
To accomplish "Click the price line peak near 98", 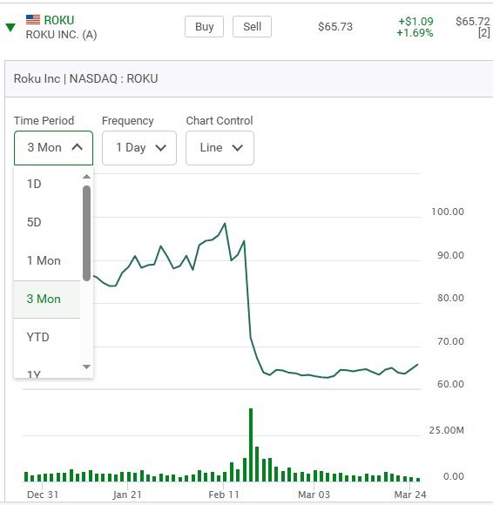I will click(x=225, y=223).
